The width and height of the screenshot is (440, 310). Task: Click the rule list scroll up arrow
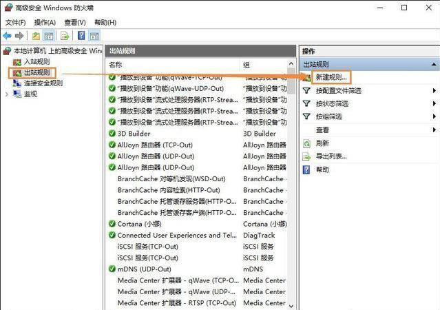click(x=291, y=64)
